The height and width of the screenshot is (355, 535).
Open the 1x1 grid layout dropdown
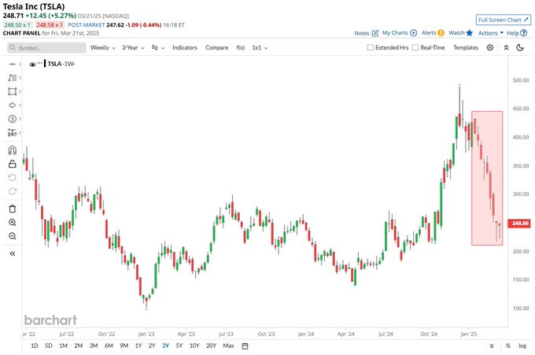tap(260, 47)
